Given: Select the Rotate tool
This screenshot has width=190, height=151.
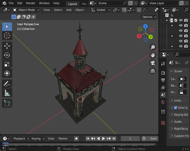Looking at the screenshot, I should pos(7,55).
